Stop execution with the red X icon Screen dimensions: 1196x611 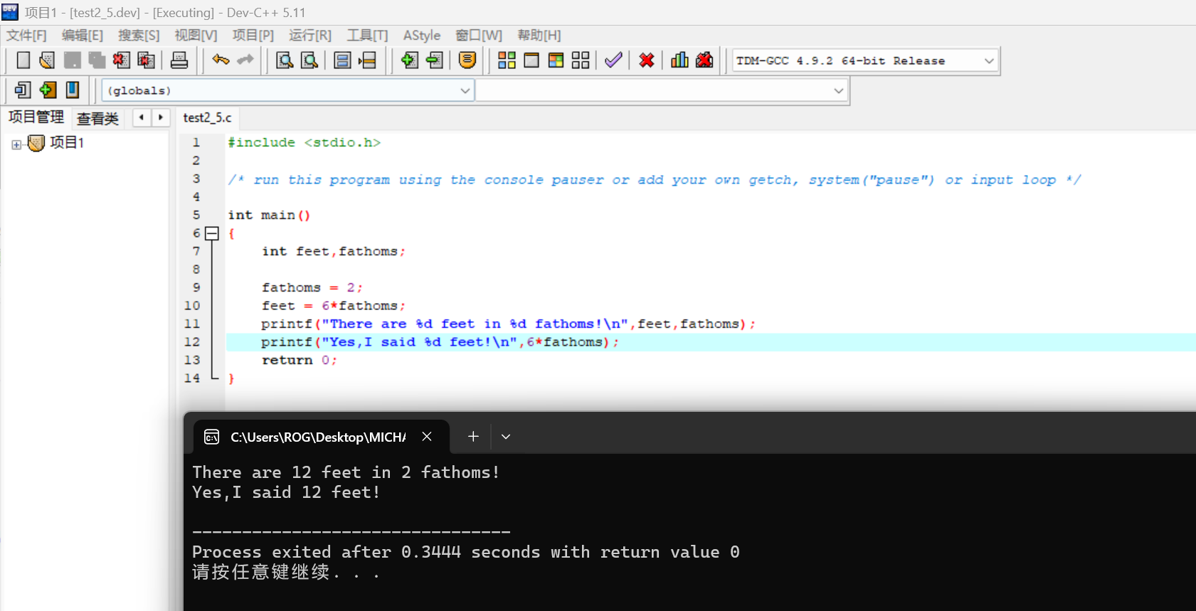coord(647,60)
